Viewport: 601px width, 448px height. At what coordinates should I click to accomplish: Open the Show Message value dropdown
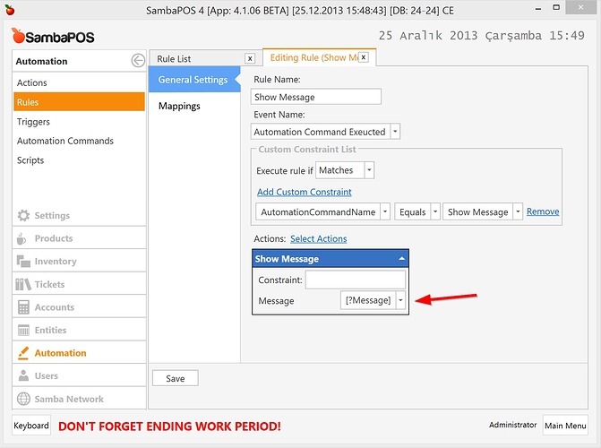pos(518,211)
